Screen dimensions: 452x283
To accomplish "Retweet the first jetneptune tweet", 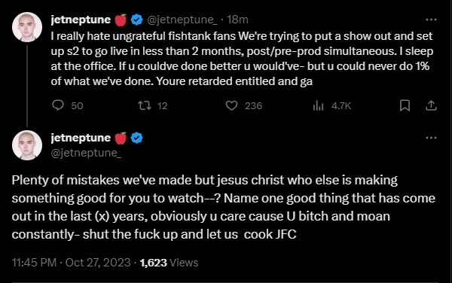I will [145, 105].
